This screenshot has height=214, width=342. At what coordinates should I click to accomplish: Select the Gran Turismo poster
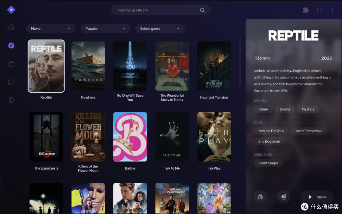[x=172, y=198]
